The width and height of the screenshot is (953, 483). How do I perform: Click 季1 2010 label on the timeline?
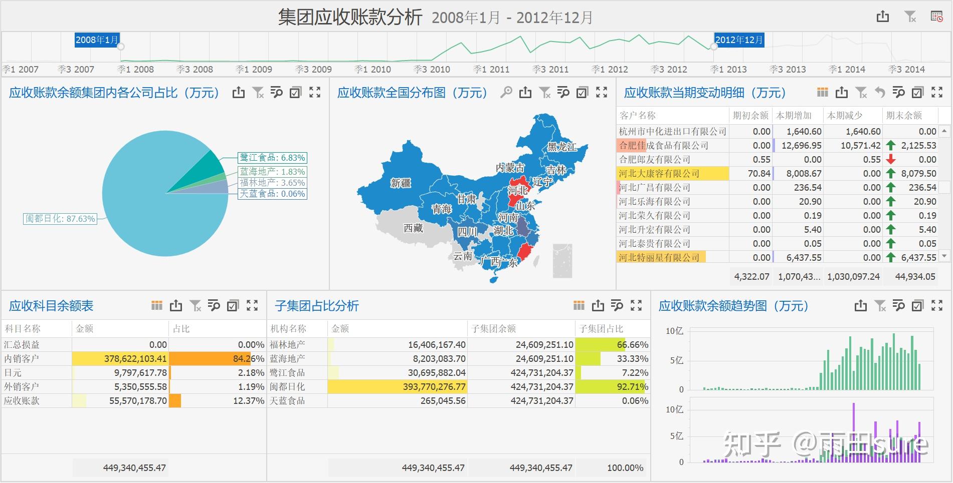click(372, 70)
